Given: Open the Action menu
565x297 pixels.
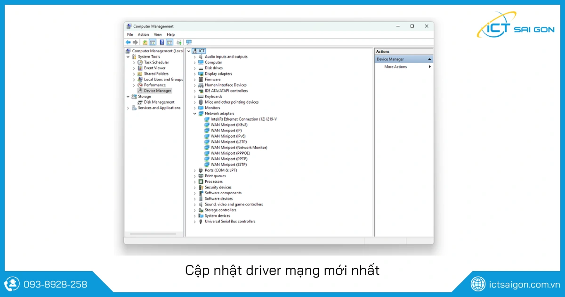Looking at the screenshot, I should [x=143, y=34].
